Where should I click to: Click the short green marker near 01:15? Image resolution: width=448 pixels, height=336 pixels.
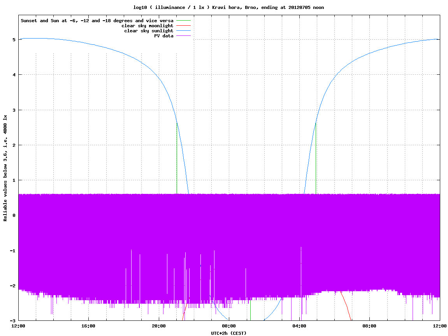coord(250,310)
